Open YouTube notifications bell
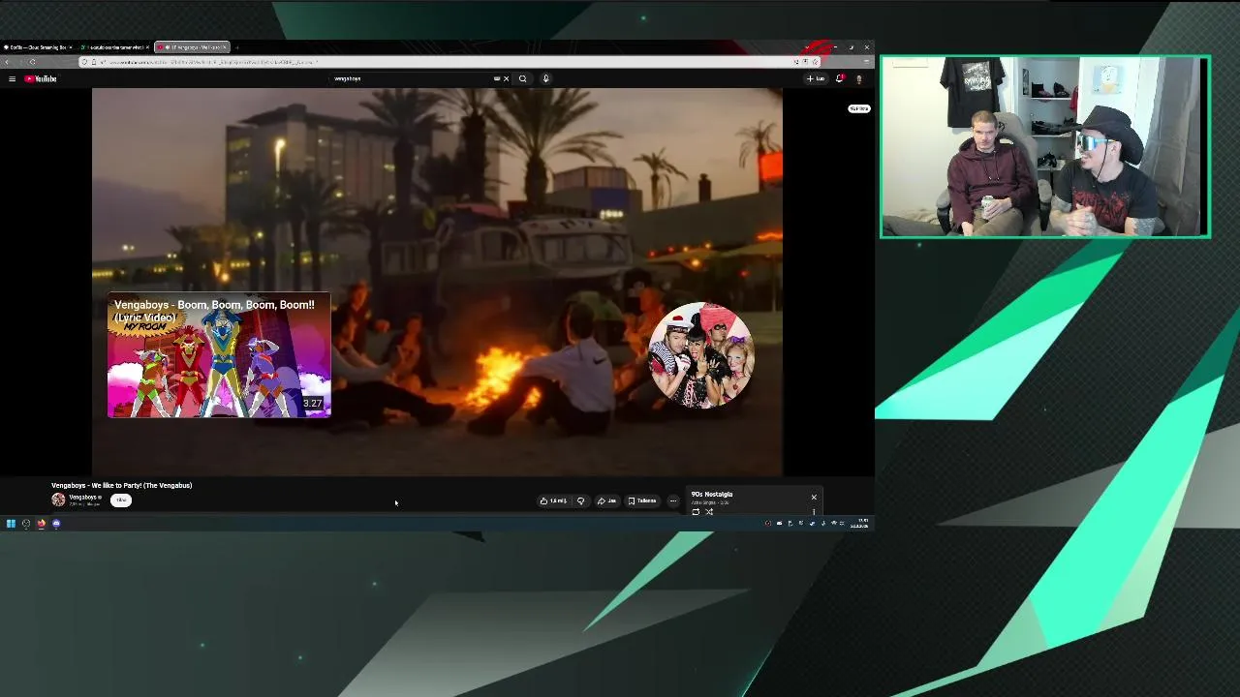1240x697 pixels. click(839, 78)
